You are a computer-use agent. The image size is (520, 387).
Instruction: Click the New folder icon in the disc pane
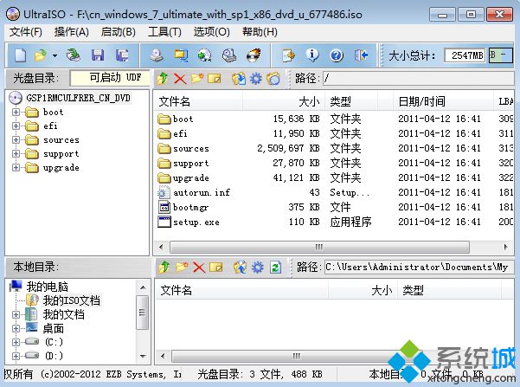pos(197,79)
